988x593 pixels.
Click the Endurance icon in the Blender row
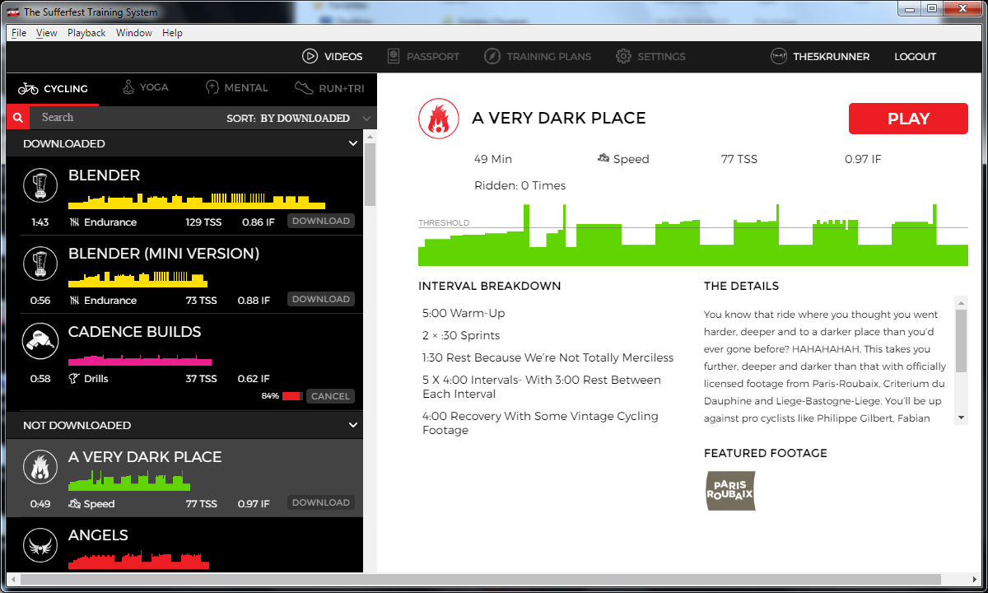pyautogui.click(x=75, y=222)
